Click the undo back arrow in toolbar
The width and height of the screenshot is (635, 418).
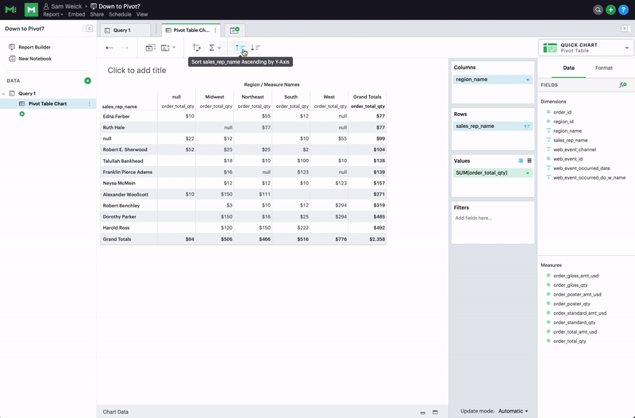point(110,48)
